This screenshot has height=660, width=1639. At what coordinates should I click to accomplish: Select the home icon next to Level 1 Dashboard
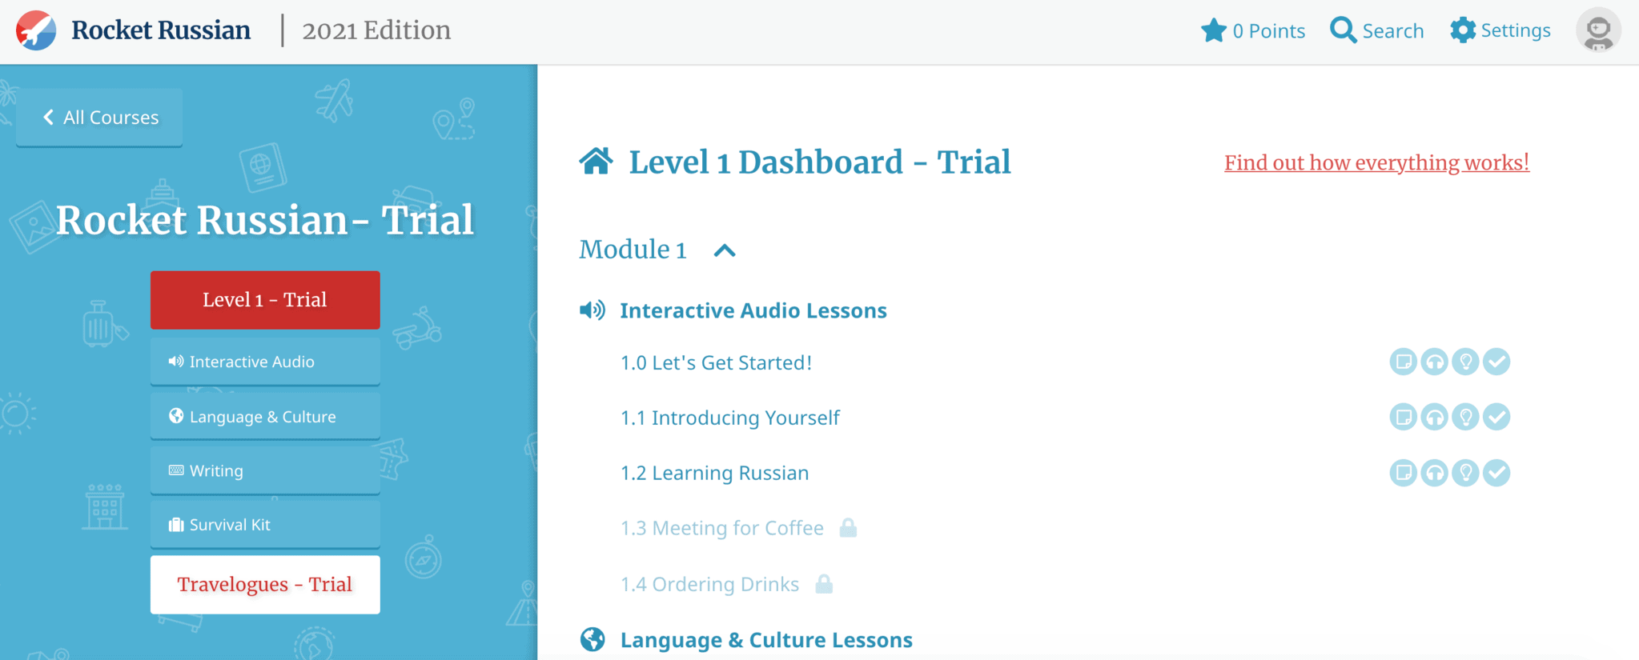coord(596,162)
